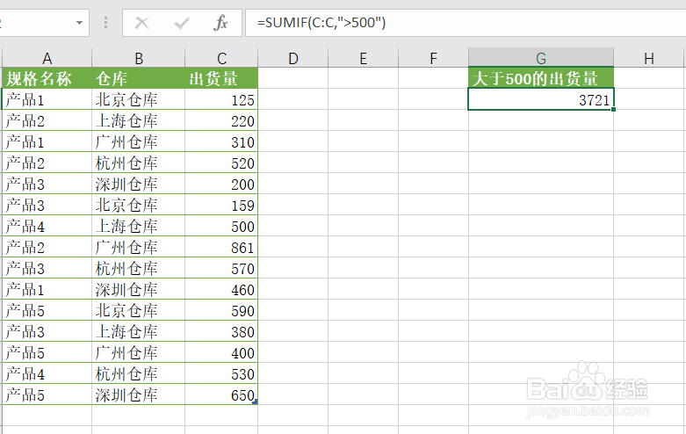Click the cell with value 125
Screen dimensions: 686x434
click(222, 100)
